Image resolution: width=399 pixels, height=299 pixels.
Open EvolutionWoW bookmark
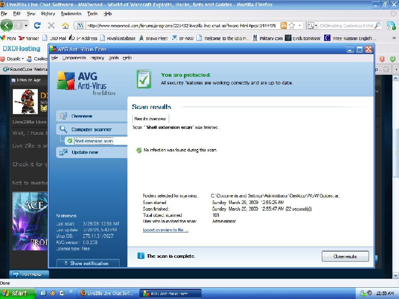pyautogui.click(x=302, y=38)
